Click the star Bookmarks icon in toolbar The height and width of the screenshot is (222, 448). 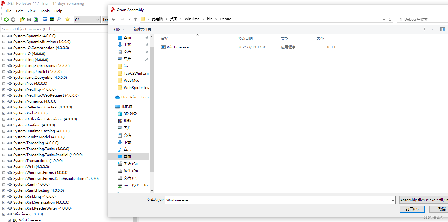click(67, 20)
